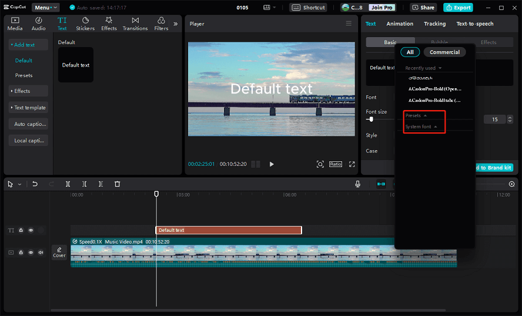Viewport: 522px width, 316px height.
Task: Click the Export button
Action: pos(458,7)
